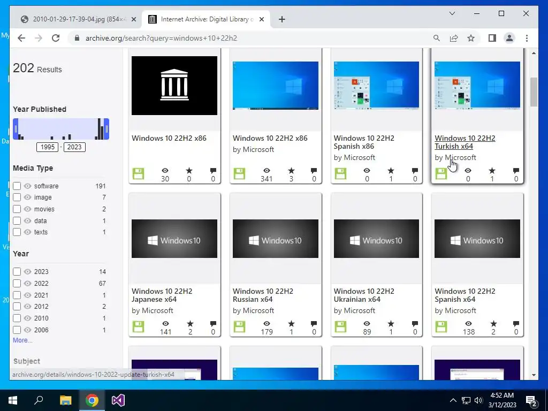The height and width of the screenshot is (411, 548).
Task: Open the Chrome side panel
Action: point(492,38)
